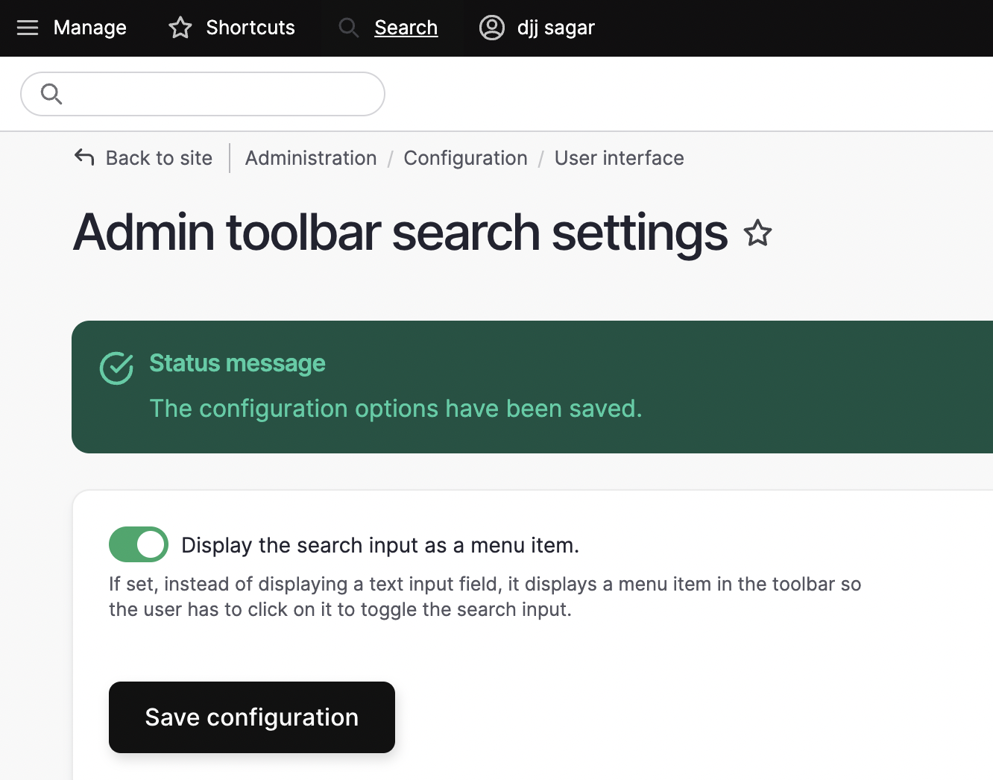The height and width of the screenshot is (780, 993).
Task: Click the Search magnifier icon in toolbar
Action: pyautogui.click(x=348, y=28)
